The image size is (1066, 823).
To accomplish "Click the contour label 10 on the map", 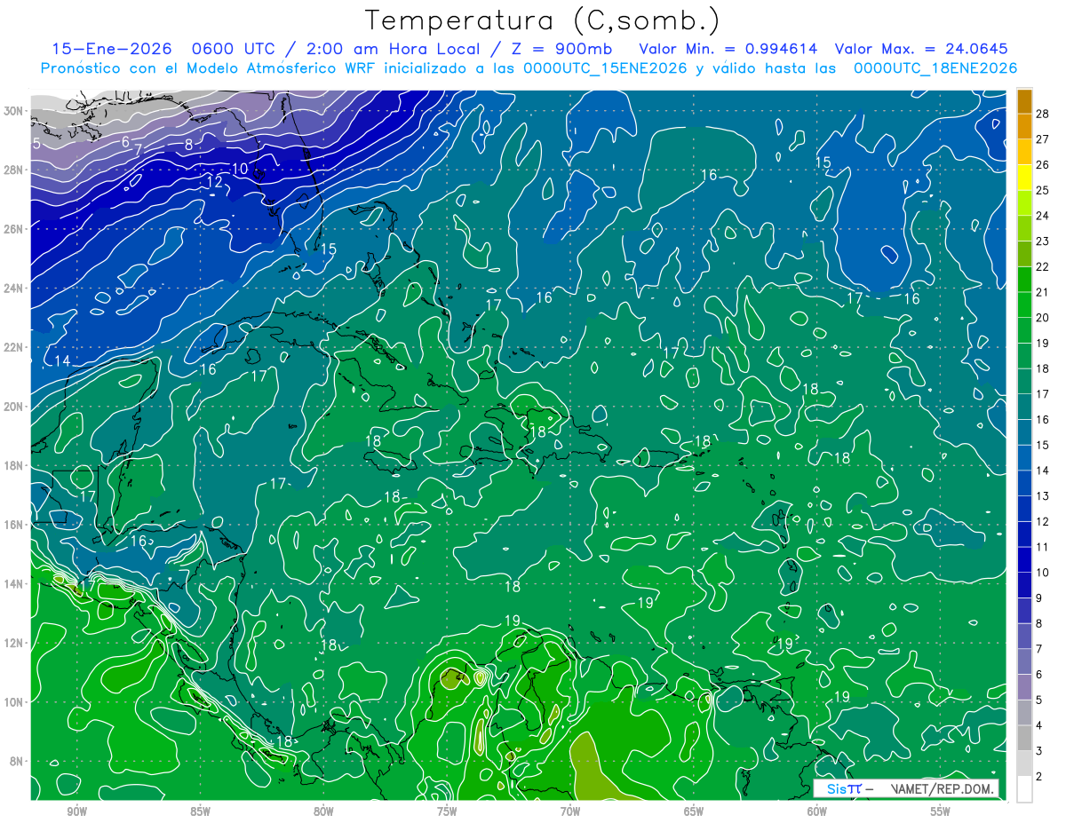I will click(240, 169).
